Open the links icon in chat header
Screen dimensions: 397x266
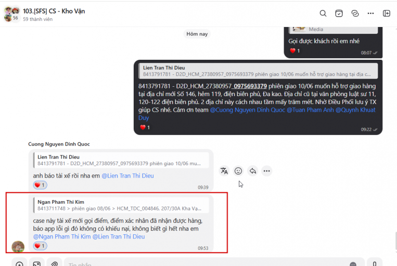(x=355, y=14)
